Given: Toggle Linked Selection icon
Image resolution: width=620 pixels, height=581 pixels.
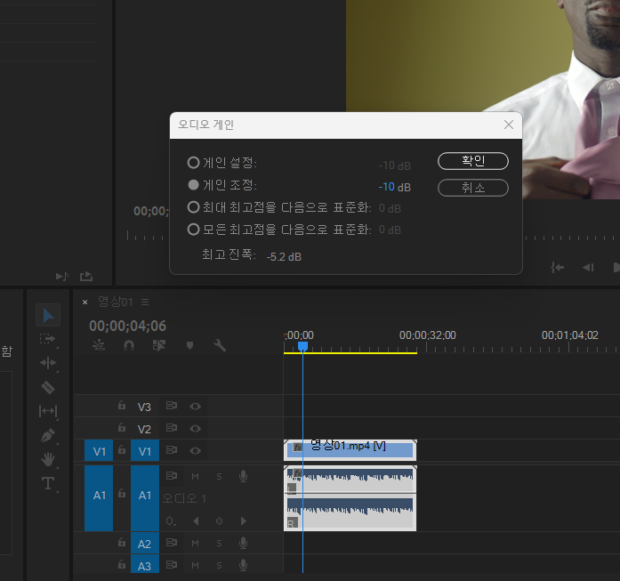Looking at the screenshot, I should pyautogui.click(x=159, y=346).
